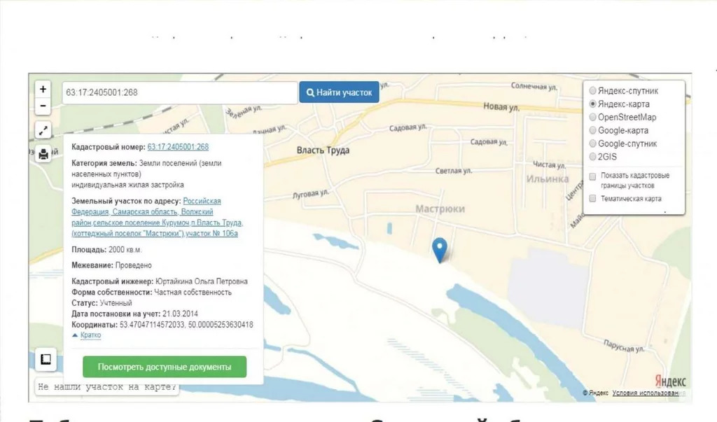Image resolution: width=717 pixels, height=422 pixels.
Task: Choose Google-спутник satellite layer
Action: pos(592,143)
